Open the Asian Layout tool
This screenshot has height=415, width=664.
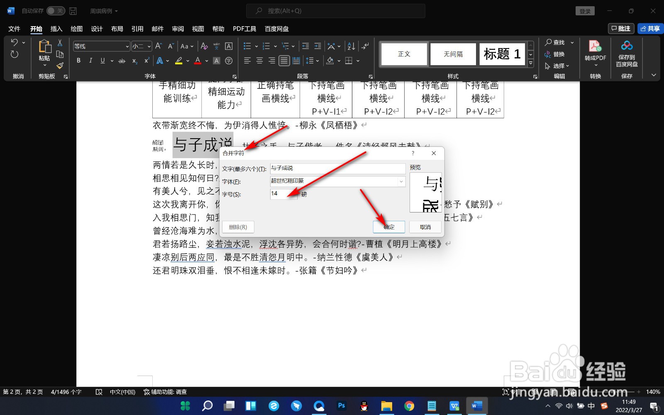[331, 46]
